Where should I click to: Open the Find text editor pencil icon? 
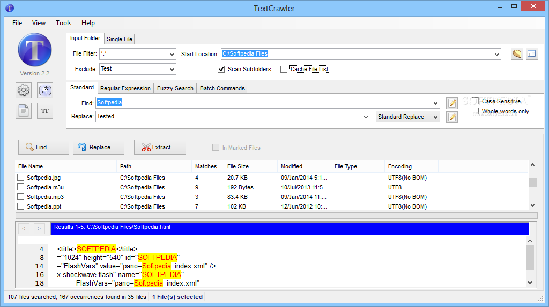pos(452,103)
